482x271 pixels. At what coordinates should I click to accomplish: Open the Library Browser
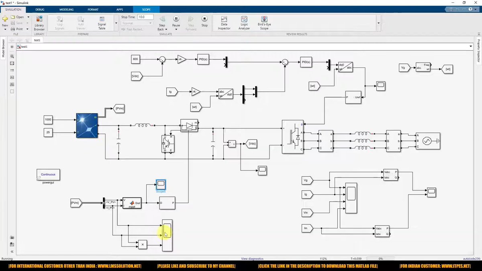point(39,23)
